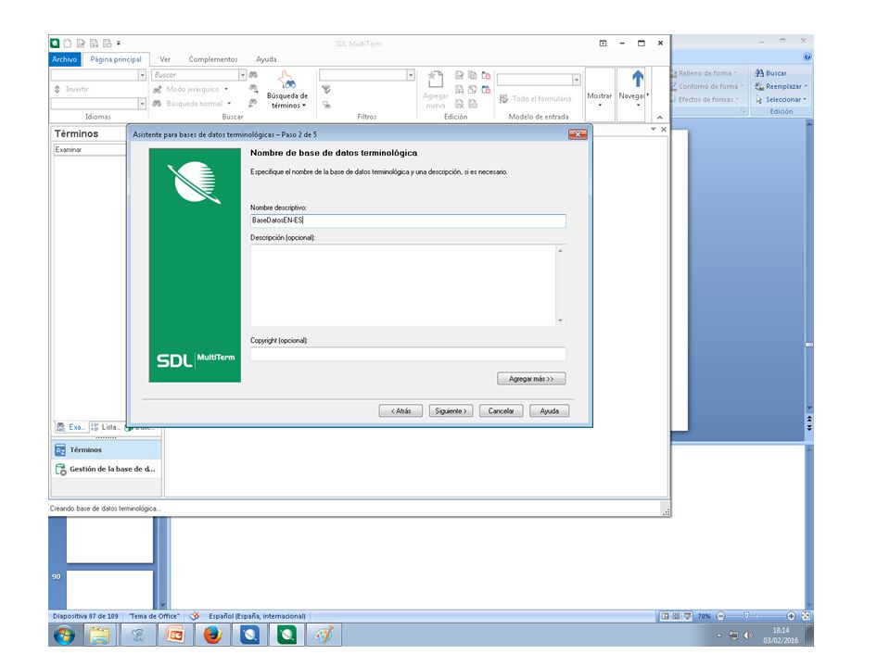
Task: Click into the Copyright field
Action: 408,354
